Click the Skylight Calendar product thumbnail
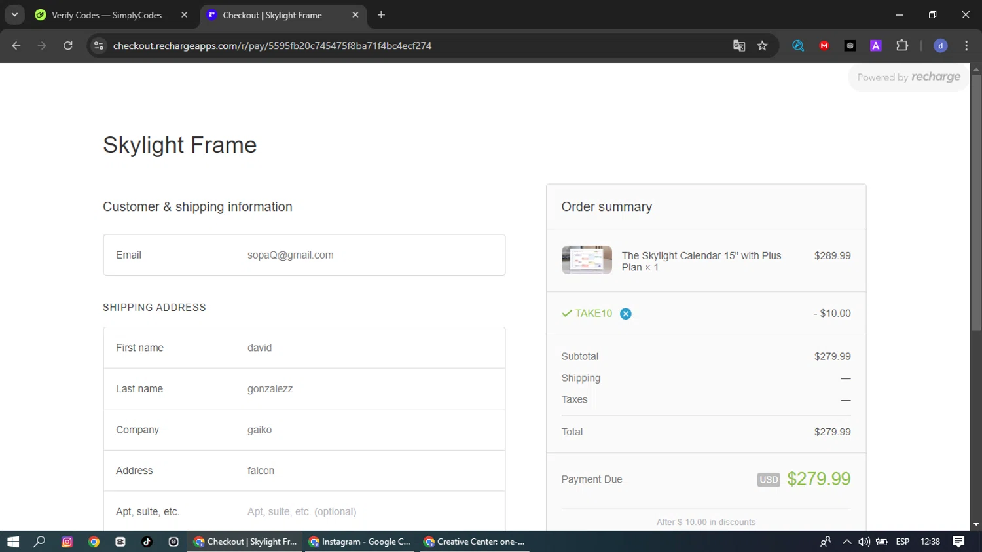 tap(587, 260)
